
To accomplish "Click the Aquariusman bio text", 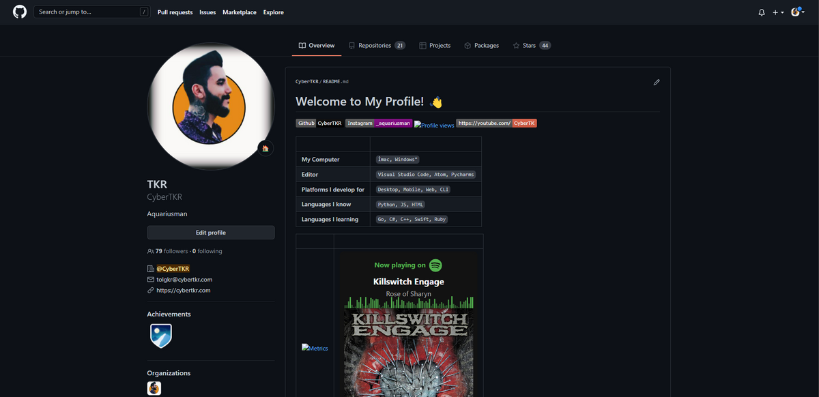I will click(x=167, y=214).
